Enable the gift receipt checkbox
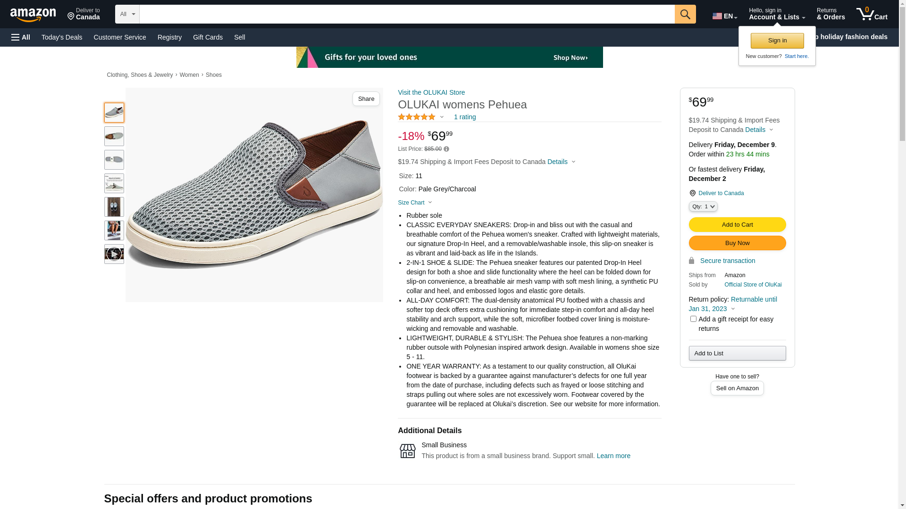The image size is (906, 509). pyautogui.click(x=693, y=319)
